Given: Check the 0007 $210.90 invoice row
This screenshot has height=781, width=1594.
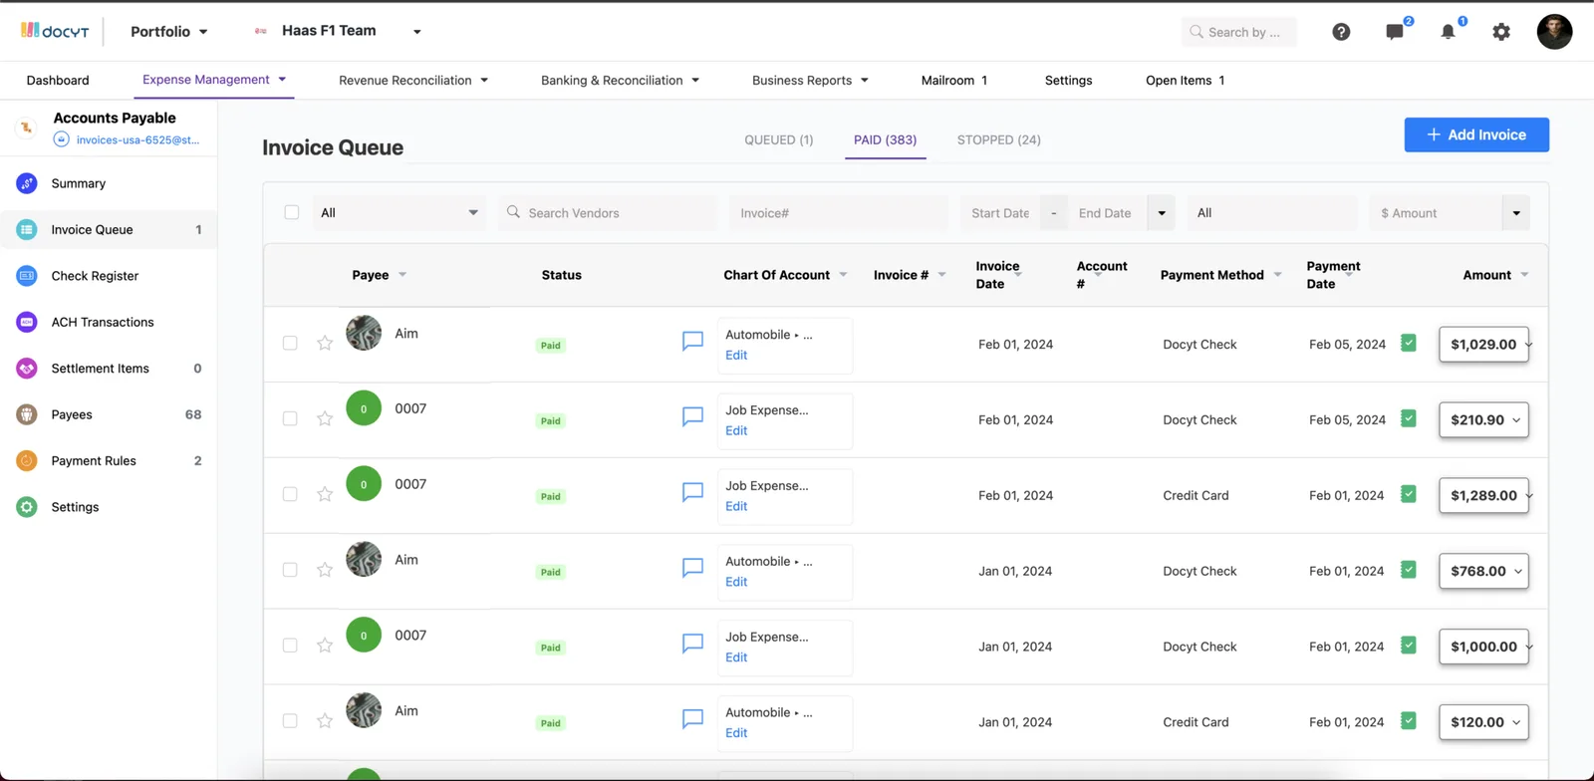Looking at the screenshot, I should (290, 418).
